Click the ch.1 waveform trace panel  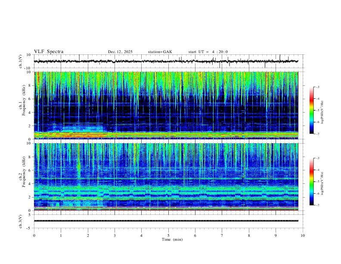tap(169, 61)
